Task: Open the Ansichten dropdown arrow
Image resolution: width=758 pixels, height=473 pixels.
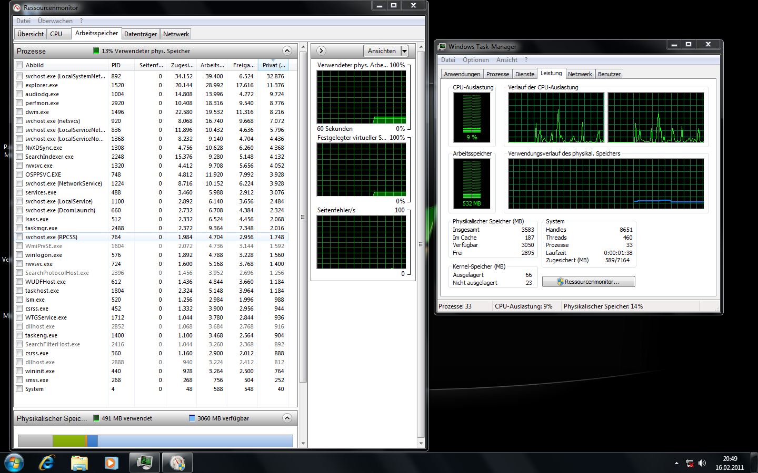Action: point(404,51)
